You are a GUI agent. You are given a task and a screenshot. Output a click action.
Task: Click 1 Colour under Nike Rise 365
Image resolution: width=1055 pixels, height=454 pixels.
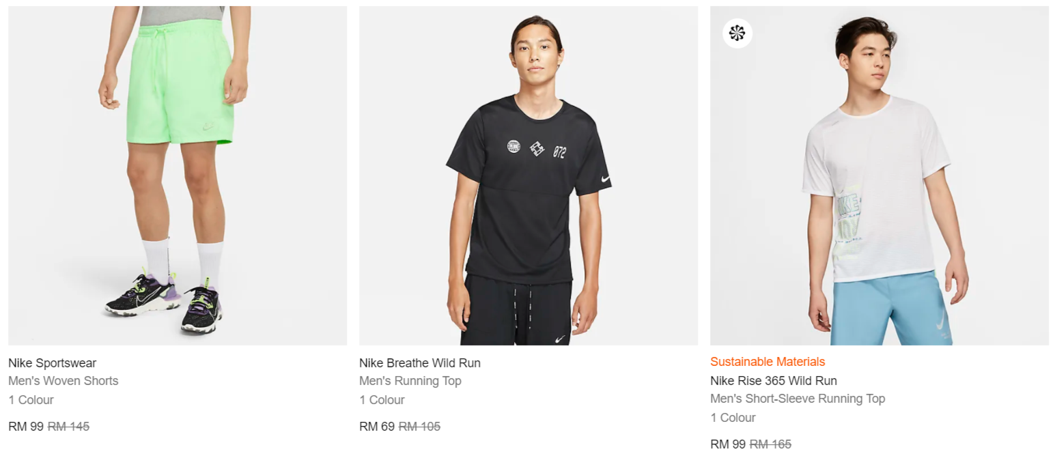[x=733, y=418]
